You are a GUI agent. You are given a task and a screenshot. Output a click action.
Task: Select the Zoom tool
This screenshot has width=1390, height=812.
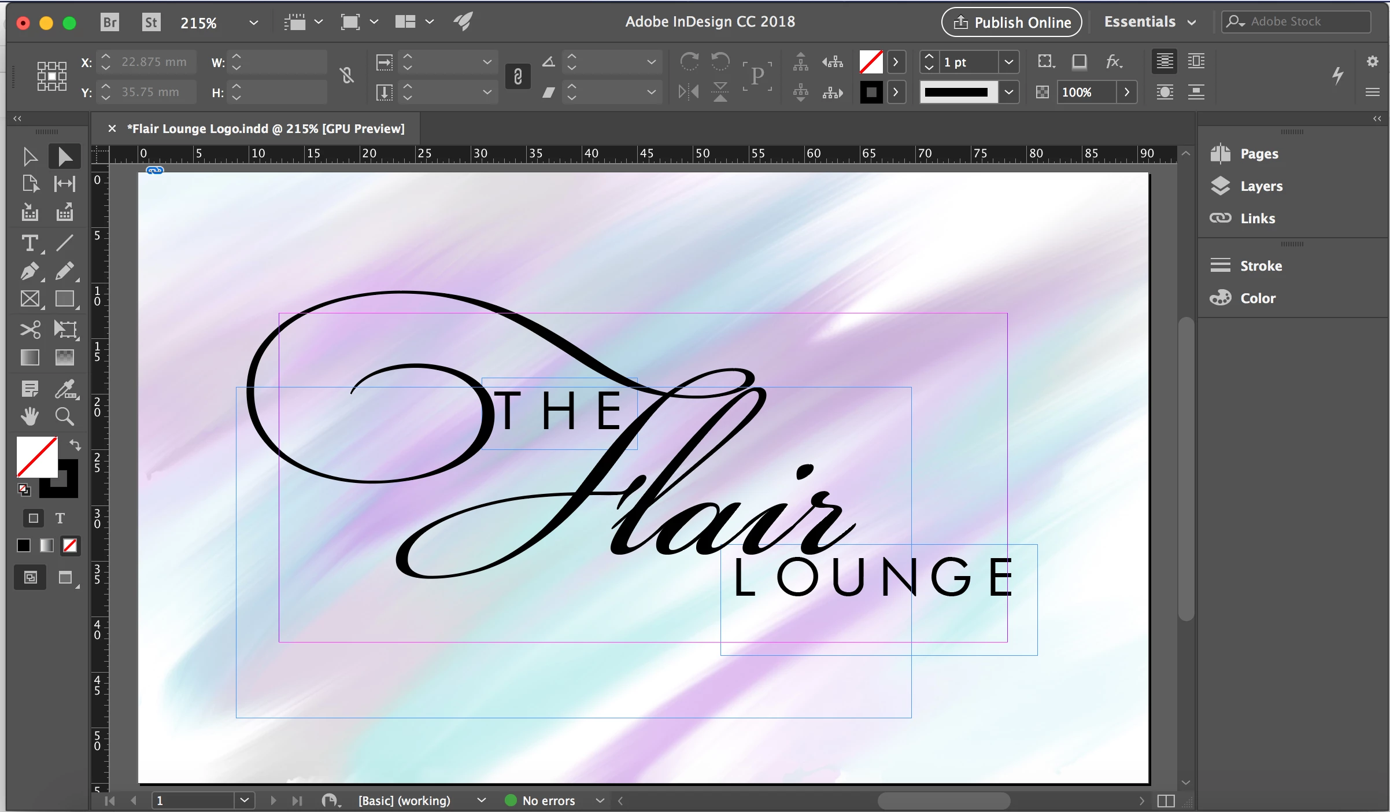pos(64,416)
